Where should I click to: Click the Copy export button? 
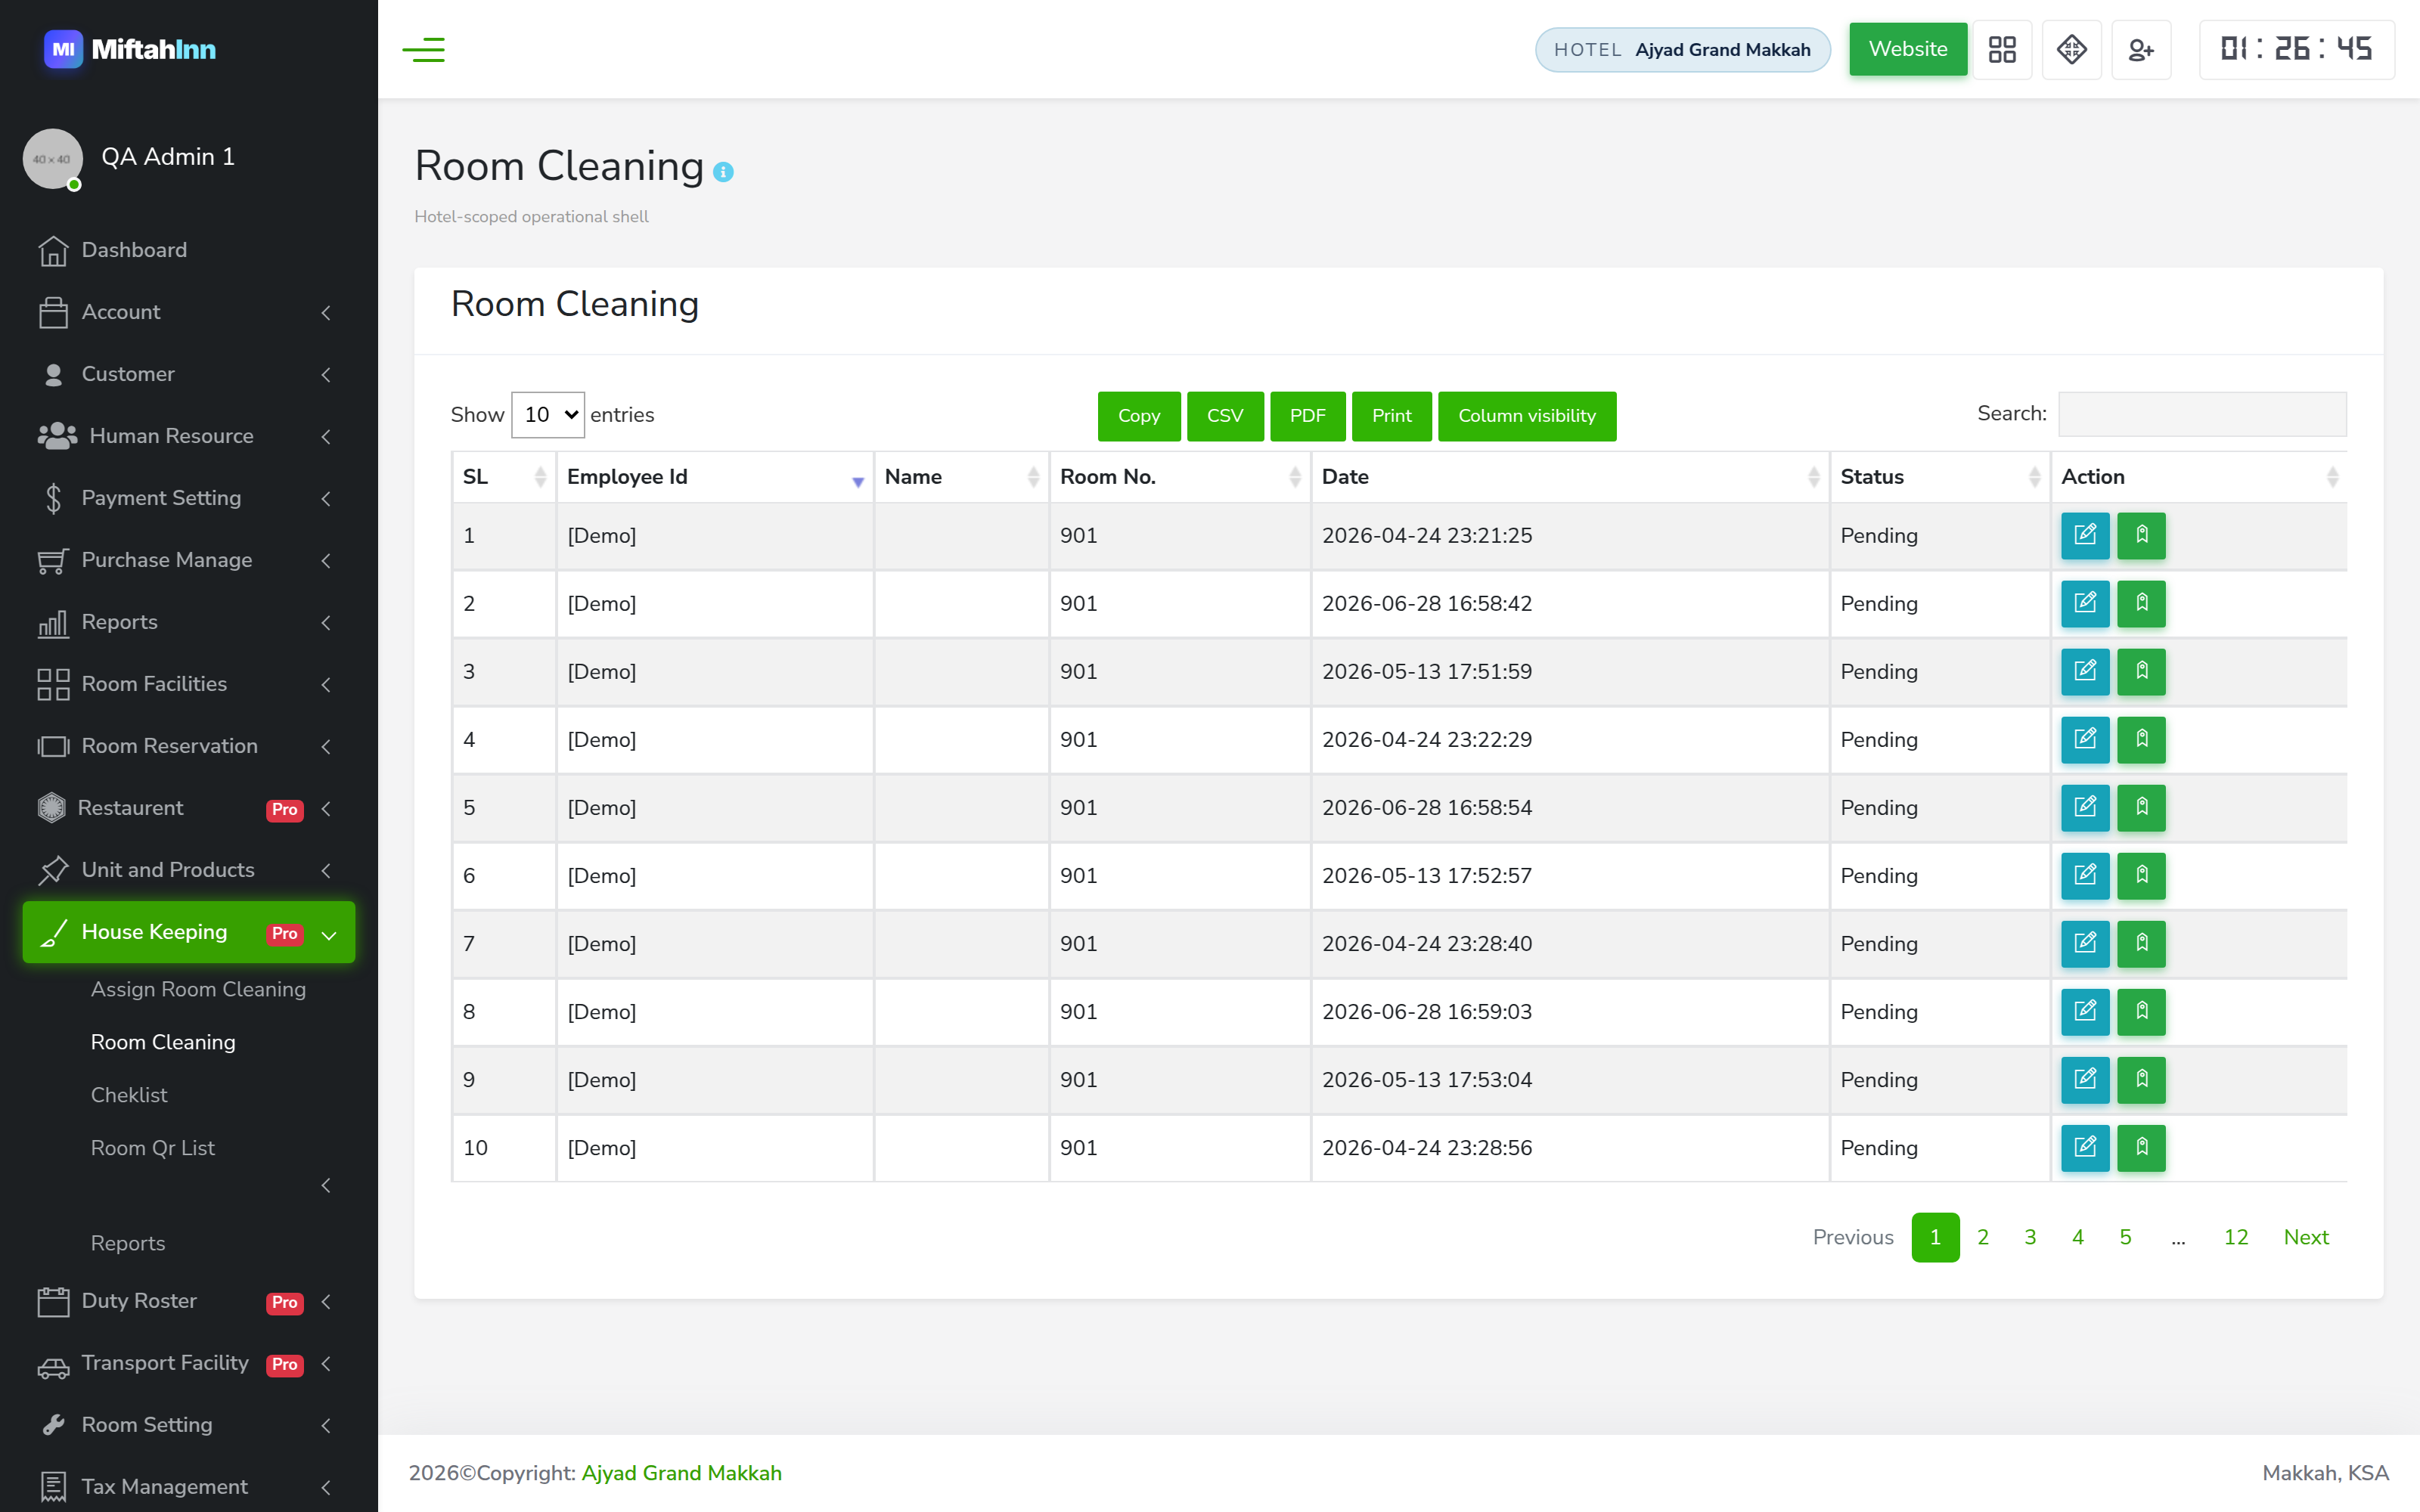(x=1139, y=416)
